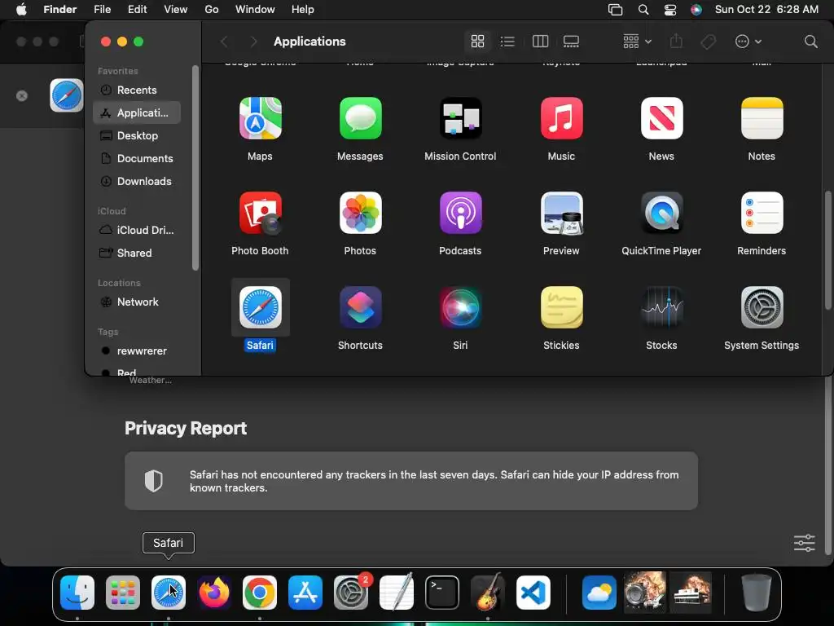
Task: Open the Edit menu
Action: point(137,10)
